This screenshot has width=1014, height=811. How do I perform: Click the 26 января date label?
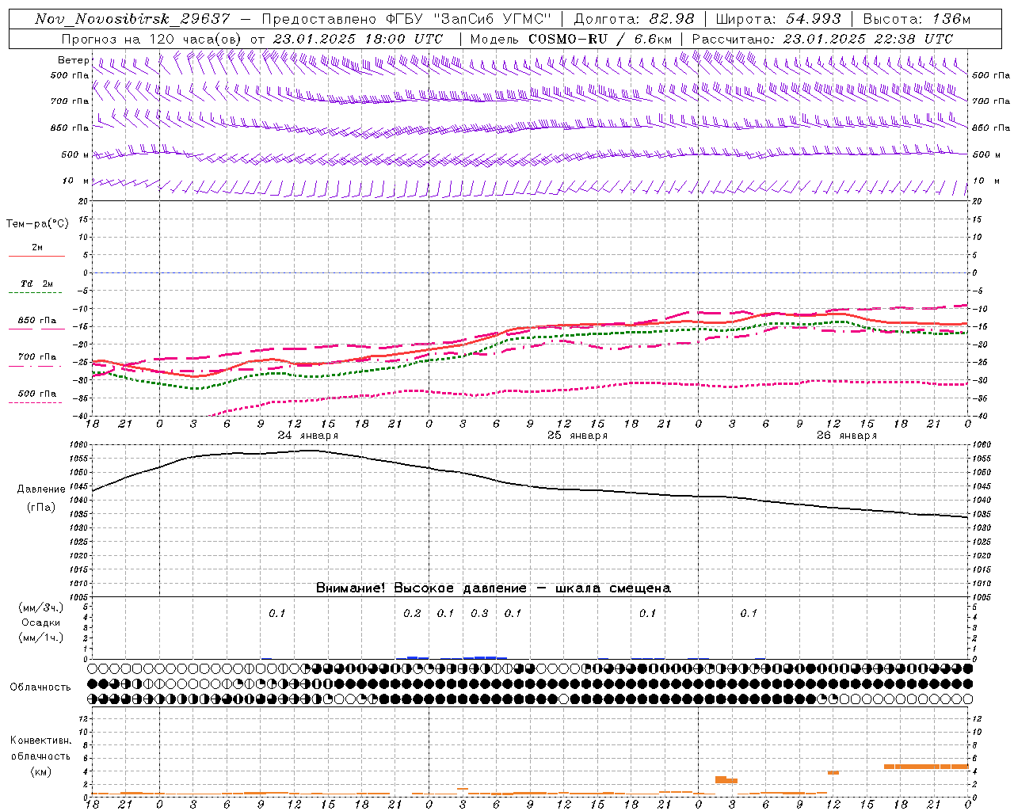coord(846,436)
